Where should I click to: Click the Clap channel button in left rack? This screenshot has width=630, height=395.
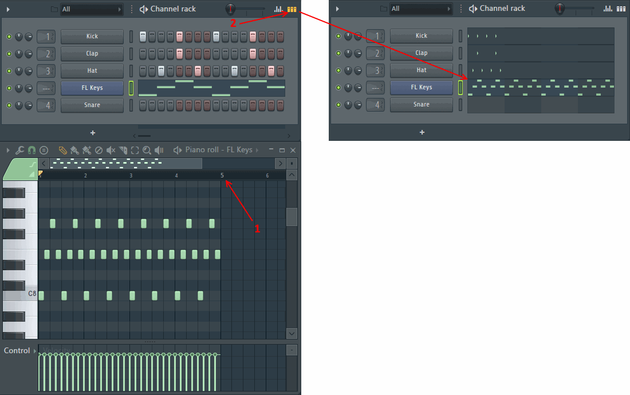tap(92, 54)
